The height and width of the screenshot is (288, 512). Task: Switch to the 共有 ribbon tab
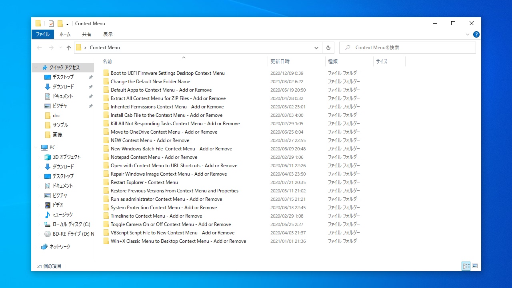(x=87, y=34)
